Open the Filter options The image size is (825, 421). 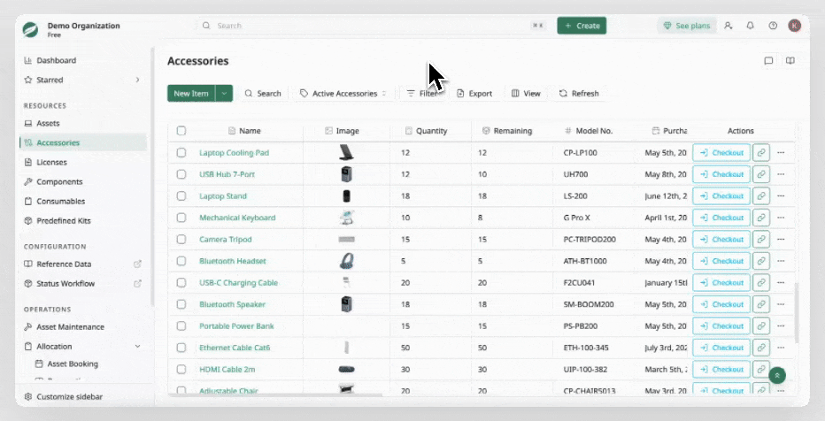422,93
